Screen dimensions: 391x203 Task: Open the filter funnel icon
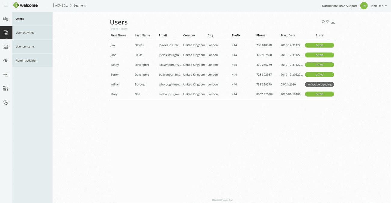[328, 22]
